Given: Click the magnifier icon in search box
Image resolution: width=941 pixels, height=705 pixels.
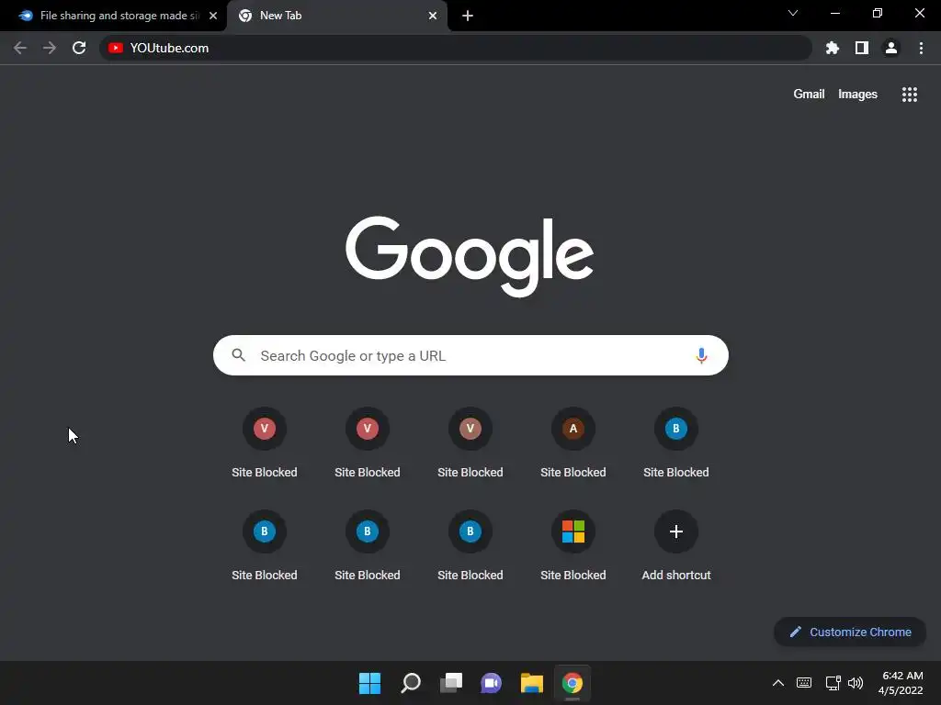Looking at the screenshot, I should (239, 355).
